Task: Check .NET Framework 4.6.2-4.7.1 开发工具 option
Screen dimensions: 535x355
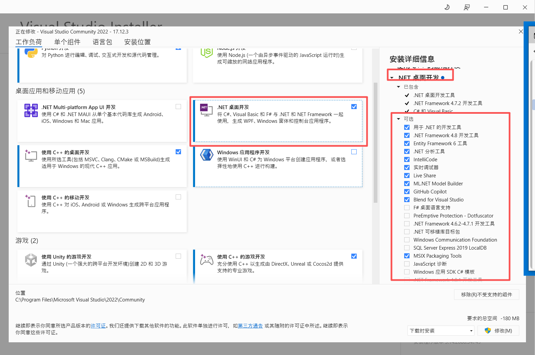Action: point(407,224)
